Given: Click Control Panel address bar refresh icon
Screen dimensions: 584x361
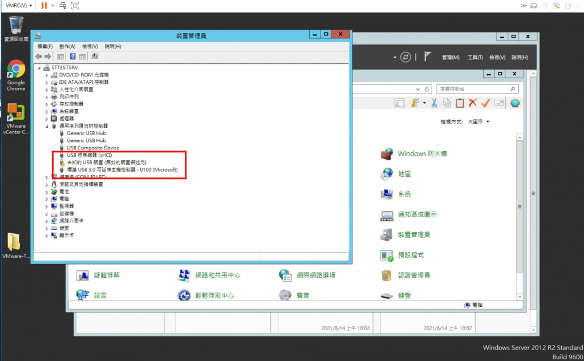Looking at the screenshot, I should [x=427, y=90].
